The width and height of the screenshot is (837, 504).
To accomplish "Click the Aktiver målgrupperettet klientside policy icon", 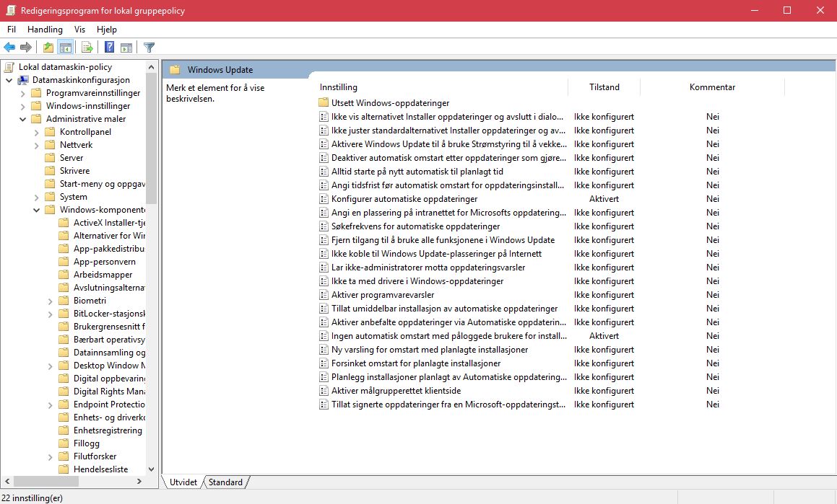I will point(324,391).
